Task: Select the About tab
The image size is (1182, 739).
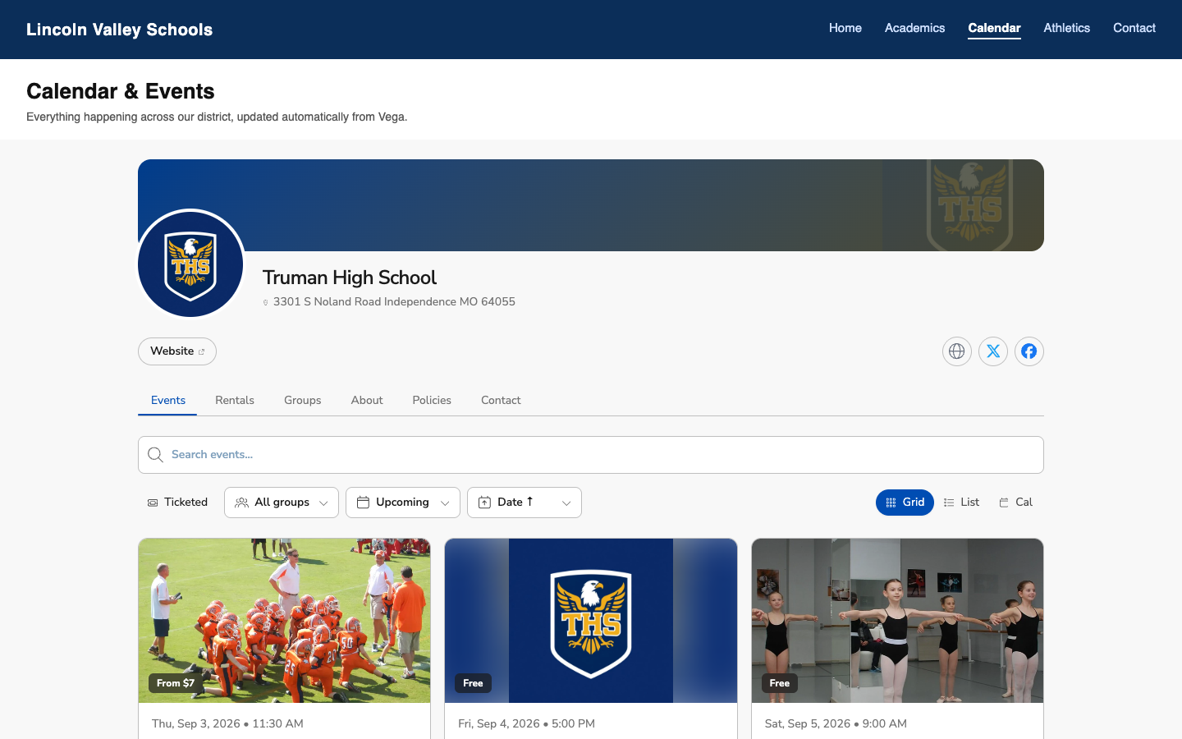Action: (x=367, y=401)
